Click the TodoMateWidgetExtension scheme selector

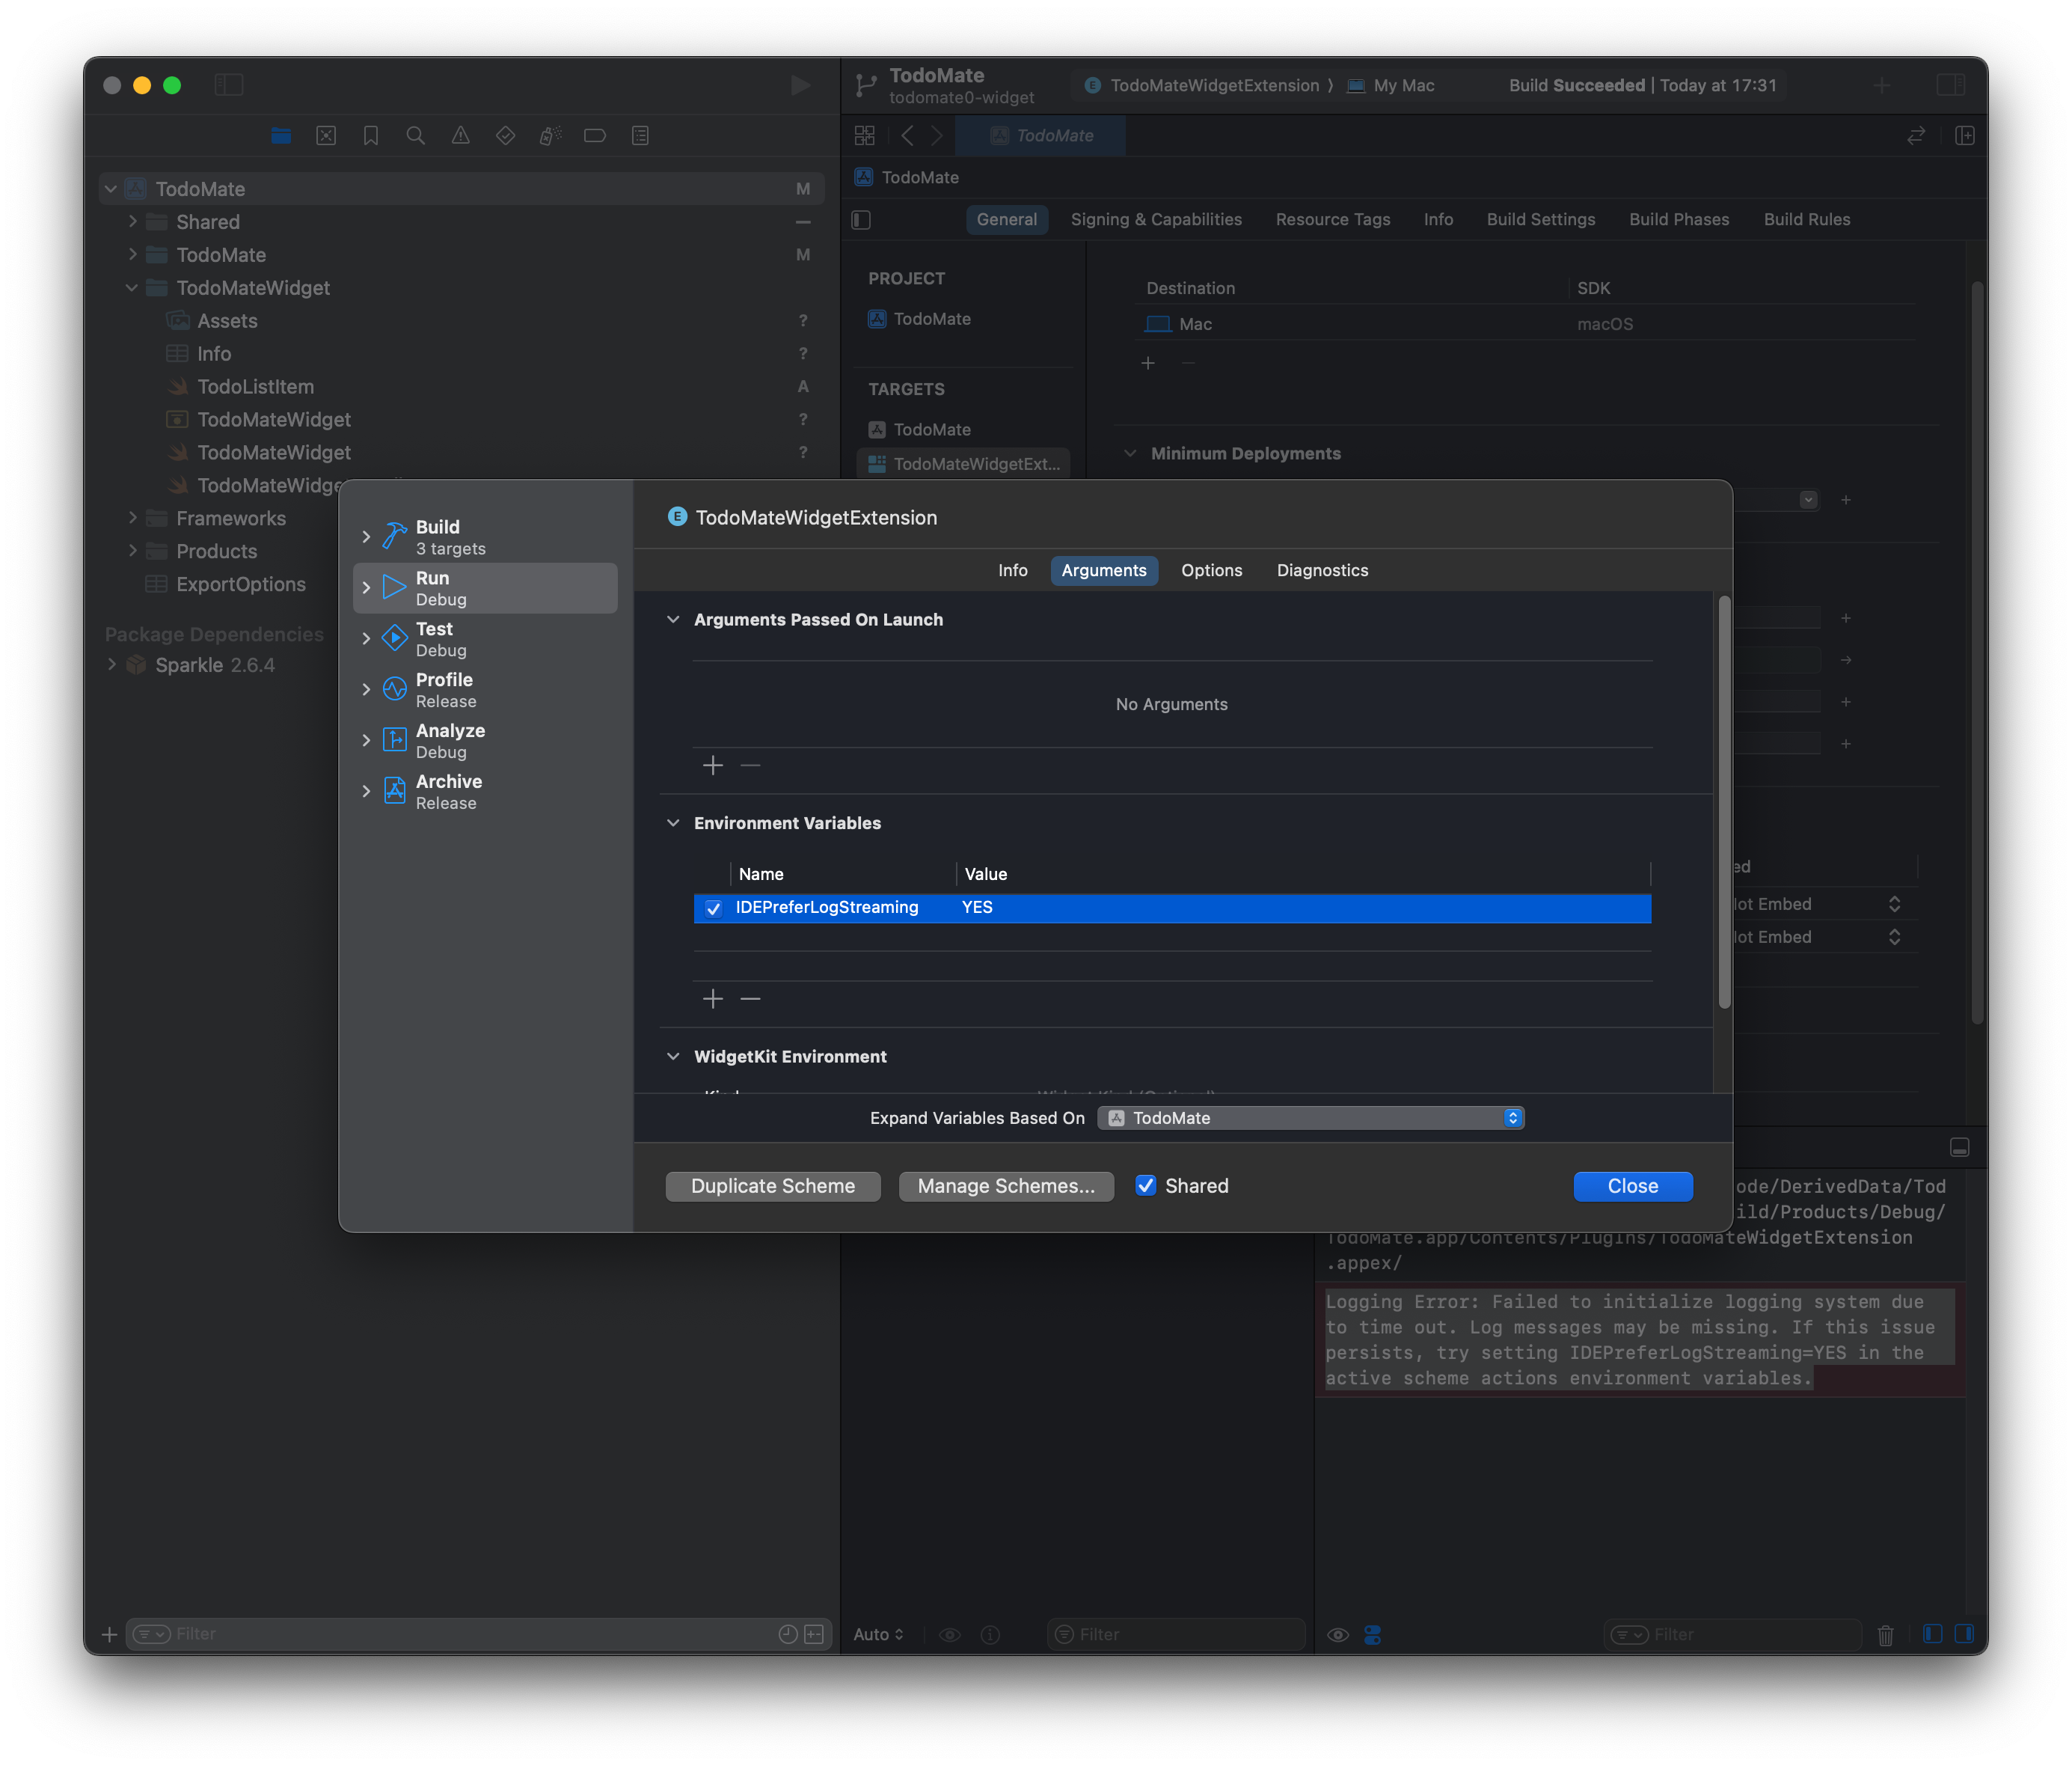coord(1203,85)
